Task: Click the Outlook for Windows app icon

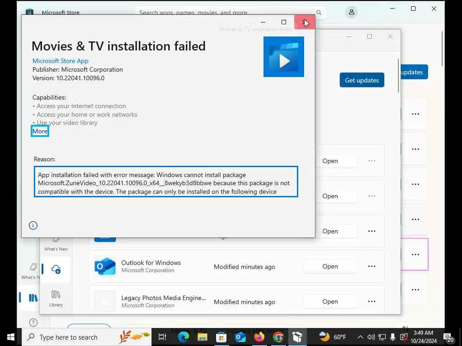Action: (x=105, y=266)
